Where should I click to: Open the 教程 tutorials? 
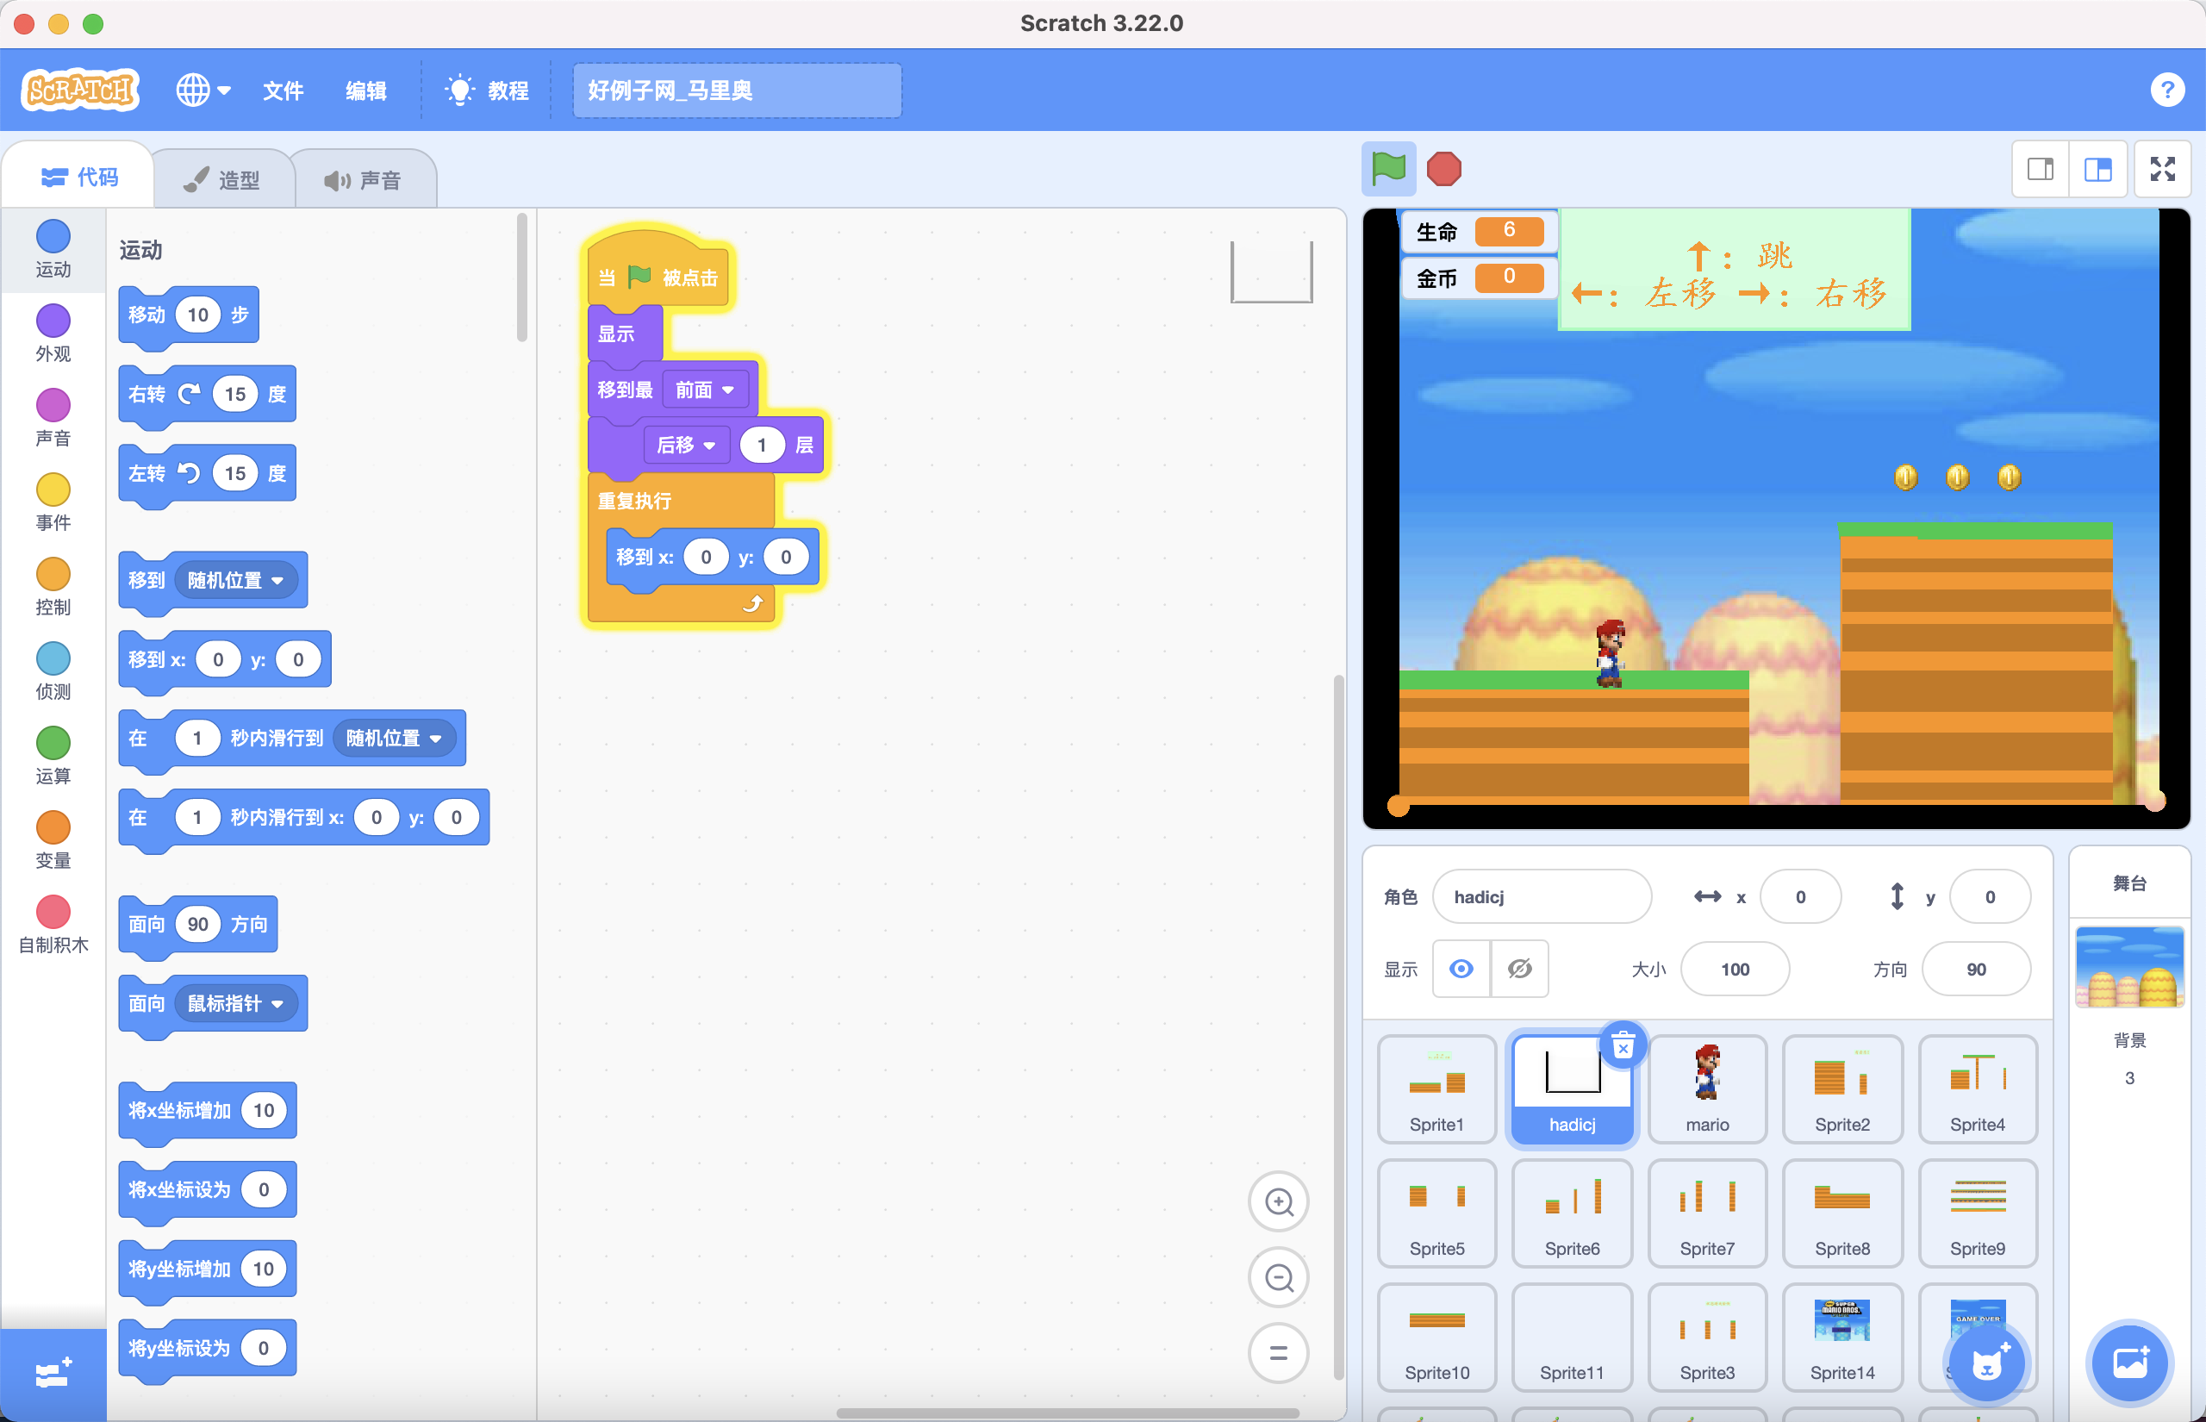coord(486,90)
